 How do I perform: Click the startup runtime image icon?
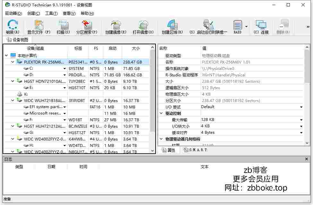coord(208,25)
